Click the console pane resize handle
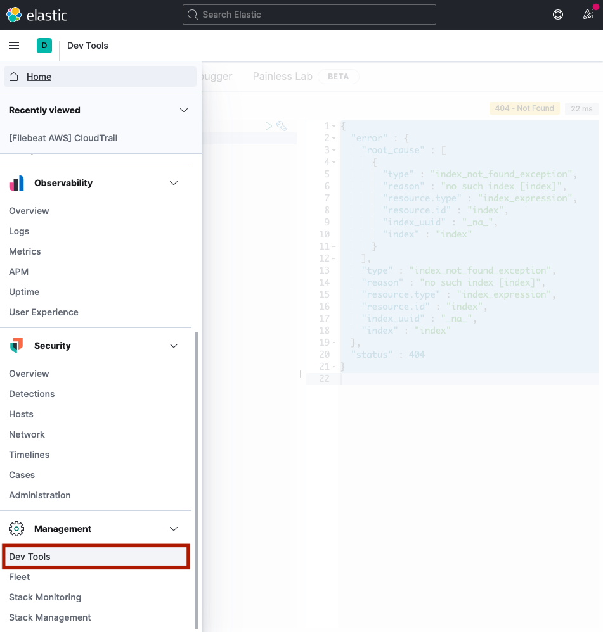Screen dimensions: 603x632 click(301, 374)
